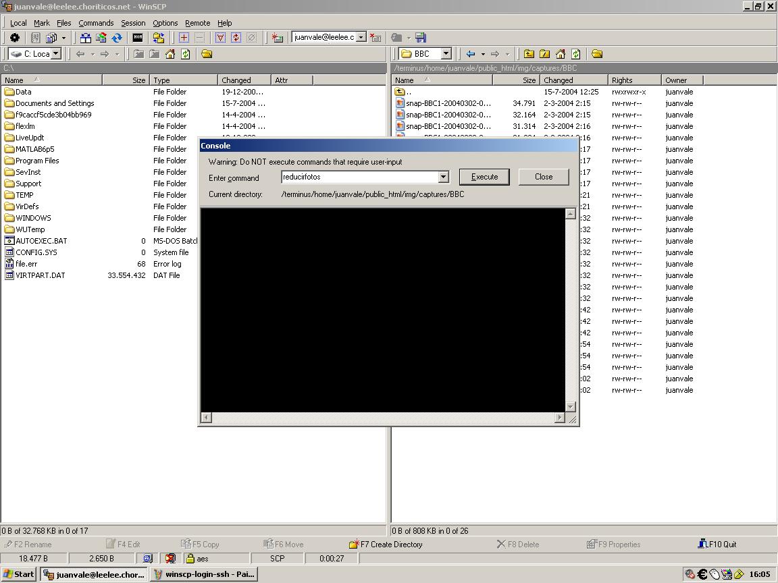Sort local panel by Type column
Screen dimensions: 778x583
pos(184,80)
